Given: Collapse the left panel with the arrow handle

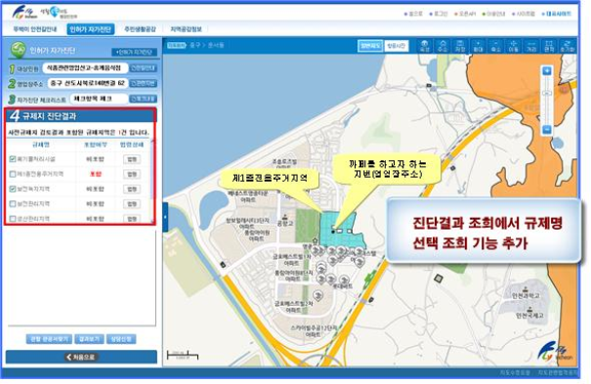Looking at the screenshot, I should [x=165, y=217].
